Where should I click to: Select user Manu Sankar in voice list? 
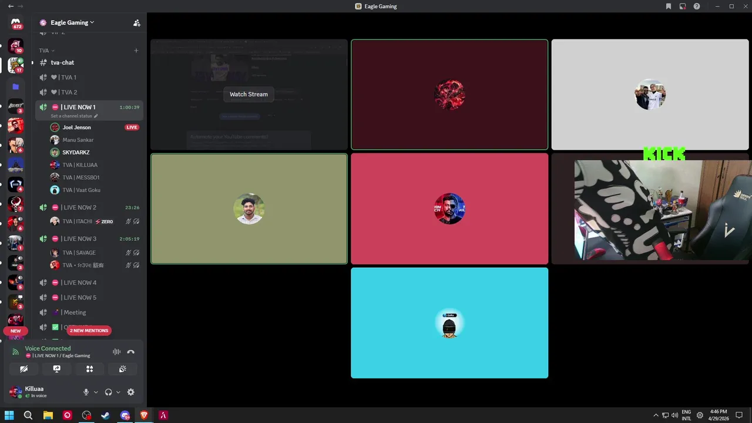click(94, 140)
